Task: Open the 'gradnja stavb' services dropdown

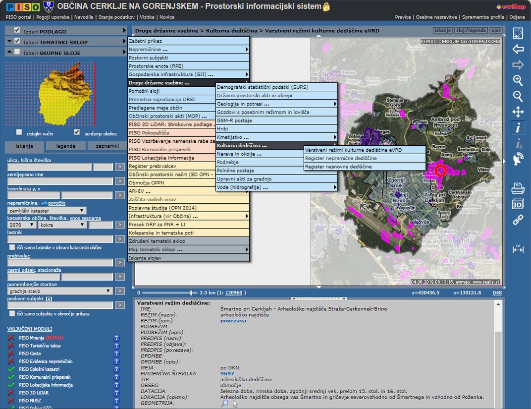Action: tap(60, 291)
